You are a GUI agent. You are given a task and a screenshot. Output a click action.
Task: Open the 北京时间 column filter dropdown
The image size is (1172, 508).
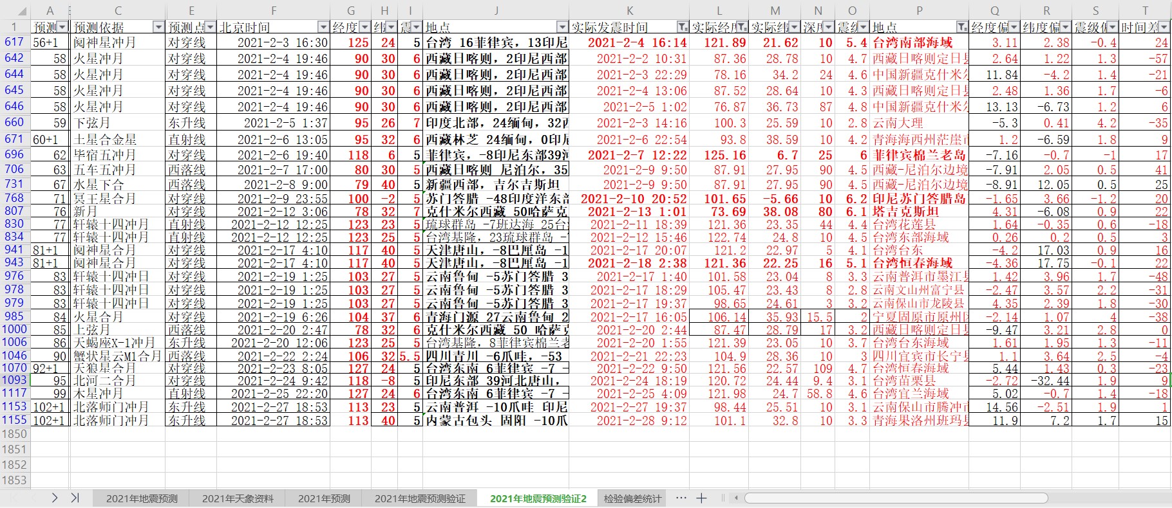[x=323, y=27]
